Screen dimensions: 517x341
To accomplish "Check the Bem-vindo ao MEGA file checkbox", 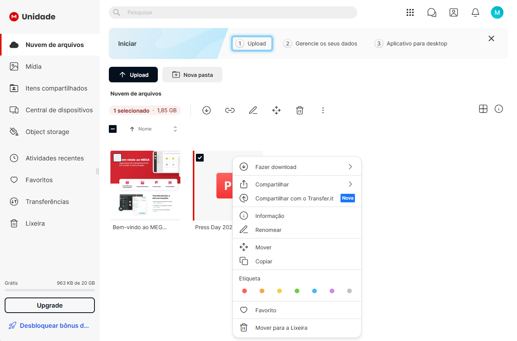I will tap(117, 158).
